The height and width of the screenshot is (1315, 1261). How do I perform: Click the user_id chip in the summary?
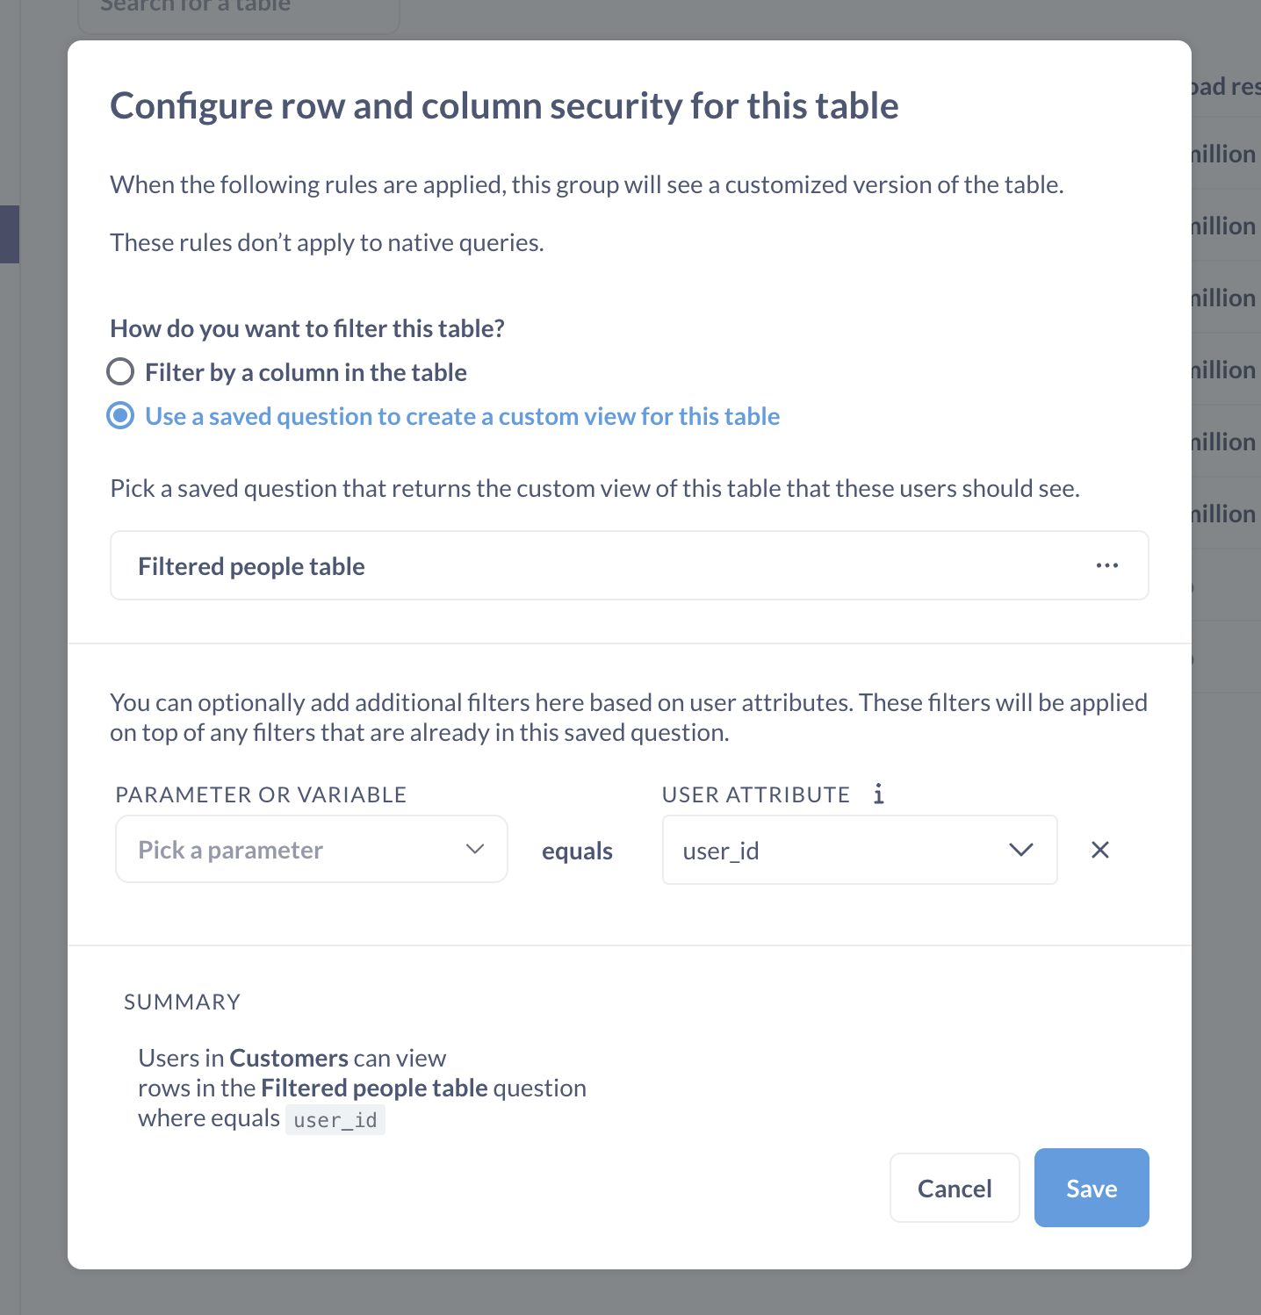coord(335,1118)
